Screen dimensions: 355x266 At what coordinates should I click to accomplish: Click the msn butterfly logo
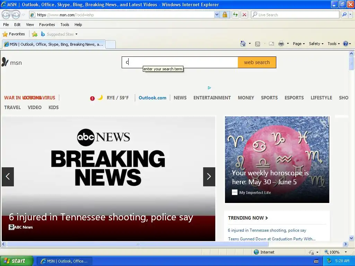click(12, 62)
